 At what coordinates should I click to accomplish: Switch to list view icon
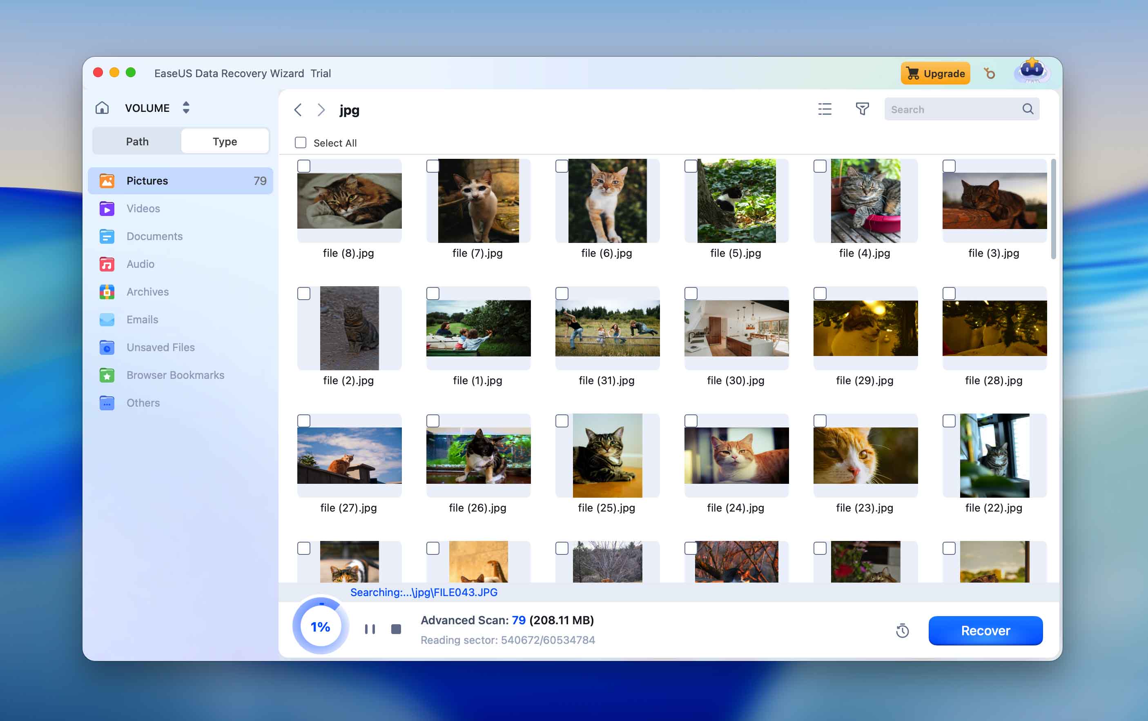click(825, 109)
